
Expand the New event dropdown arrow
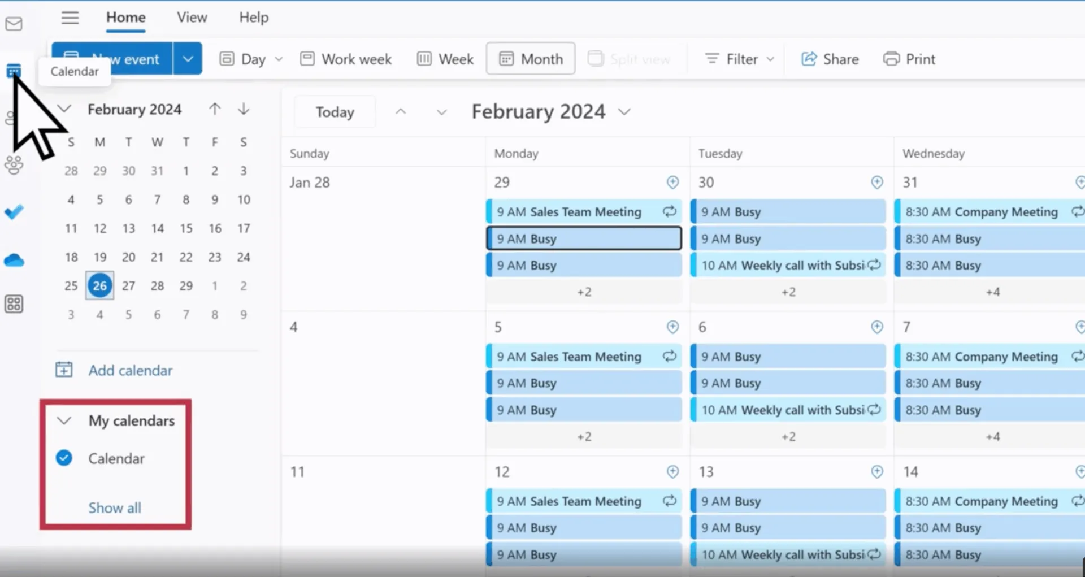coord(188,59)
